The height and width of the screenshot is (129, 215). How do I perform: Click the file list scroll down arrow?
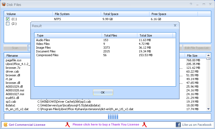point(209,109)
